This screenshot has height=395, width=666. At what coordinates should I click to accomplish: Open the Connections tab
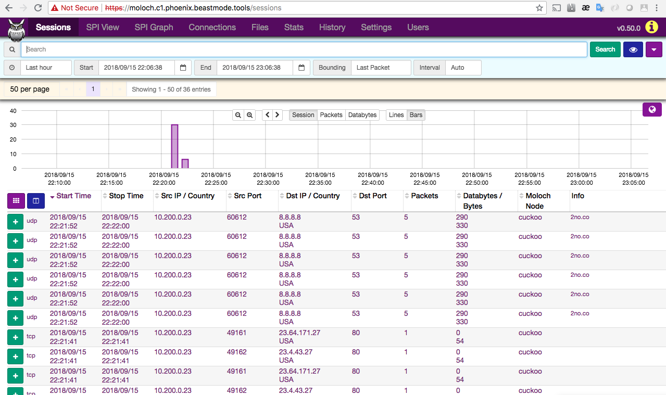point(212,27)
